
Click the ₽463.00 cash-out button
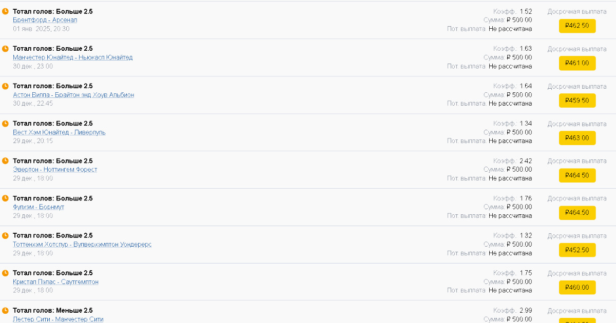tap(577, 138)
